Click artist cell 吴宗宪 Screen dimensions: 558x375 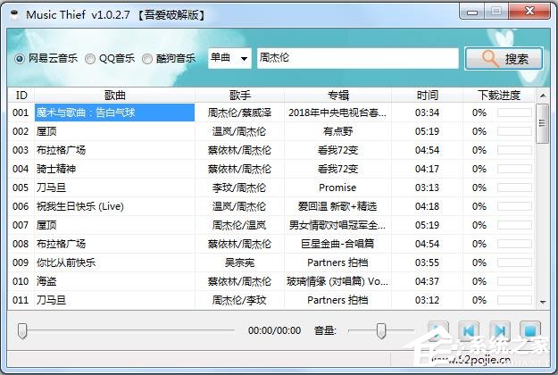click(x=239, y=262)
